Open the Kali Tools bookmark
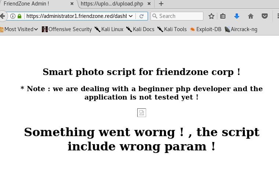Screen dimensions: 279x172 tap(172, 29)
